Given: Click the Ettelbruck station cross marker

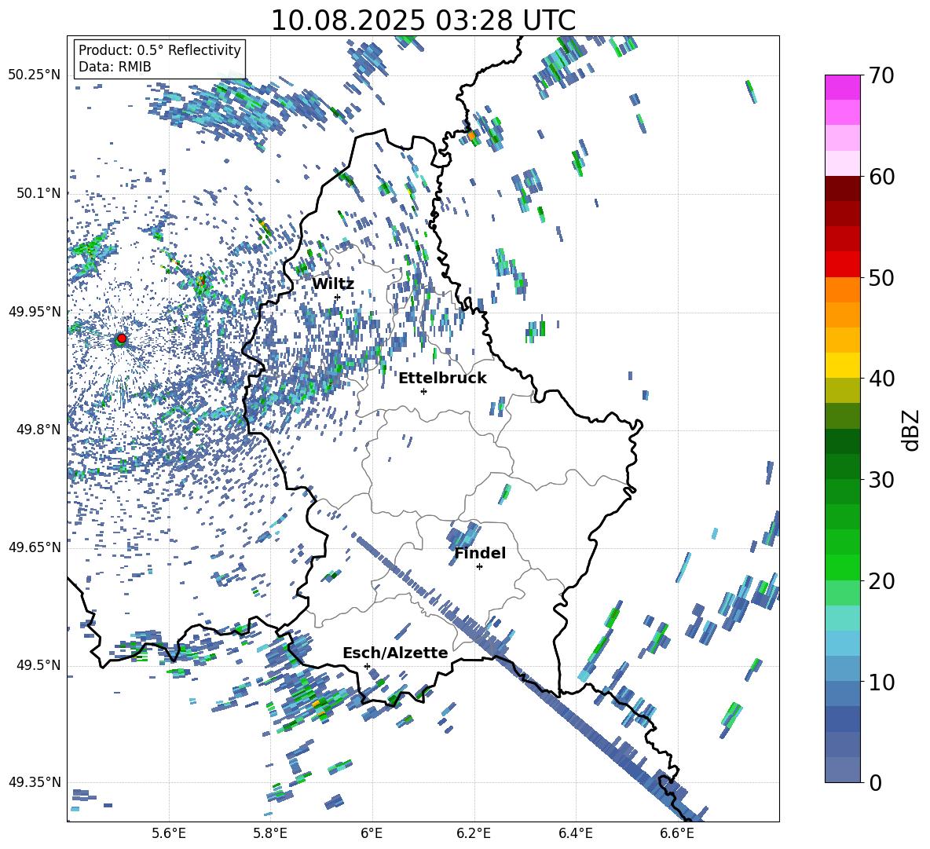Looking at the screenshot, I should coord(423,391).
